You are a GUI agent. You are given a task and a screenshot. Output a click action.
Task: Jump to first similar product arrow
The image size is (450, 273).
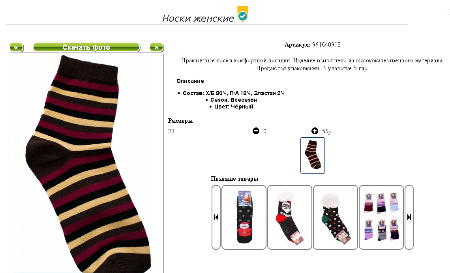tap(216, 217)
